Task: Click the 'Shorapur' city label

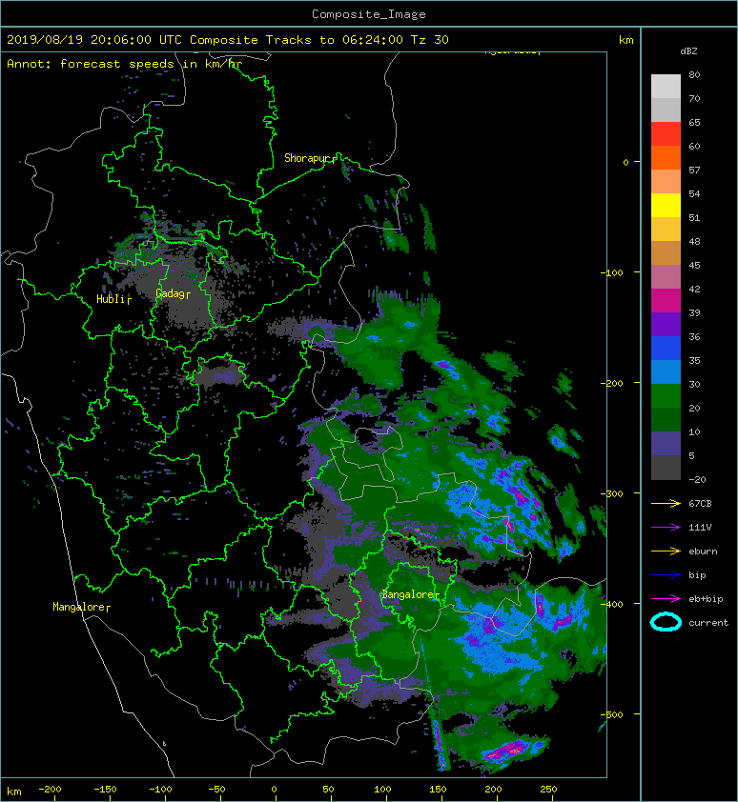Action: click(x=306, y=158)
